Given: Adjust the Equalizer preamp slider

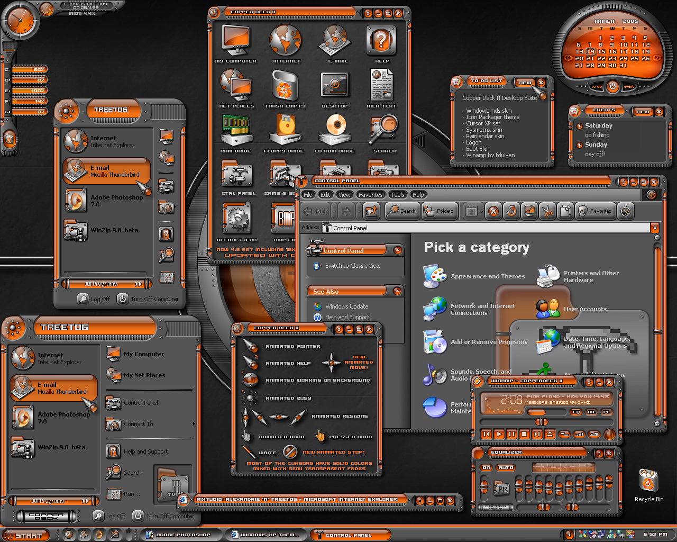Looking at the screenshot, I should pyautogui.click(x=484, y=487).
